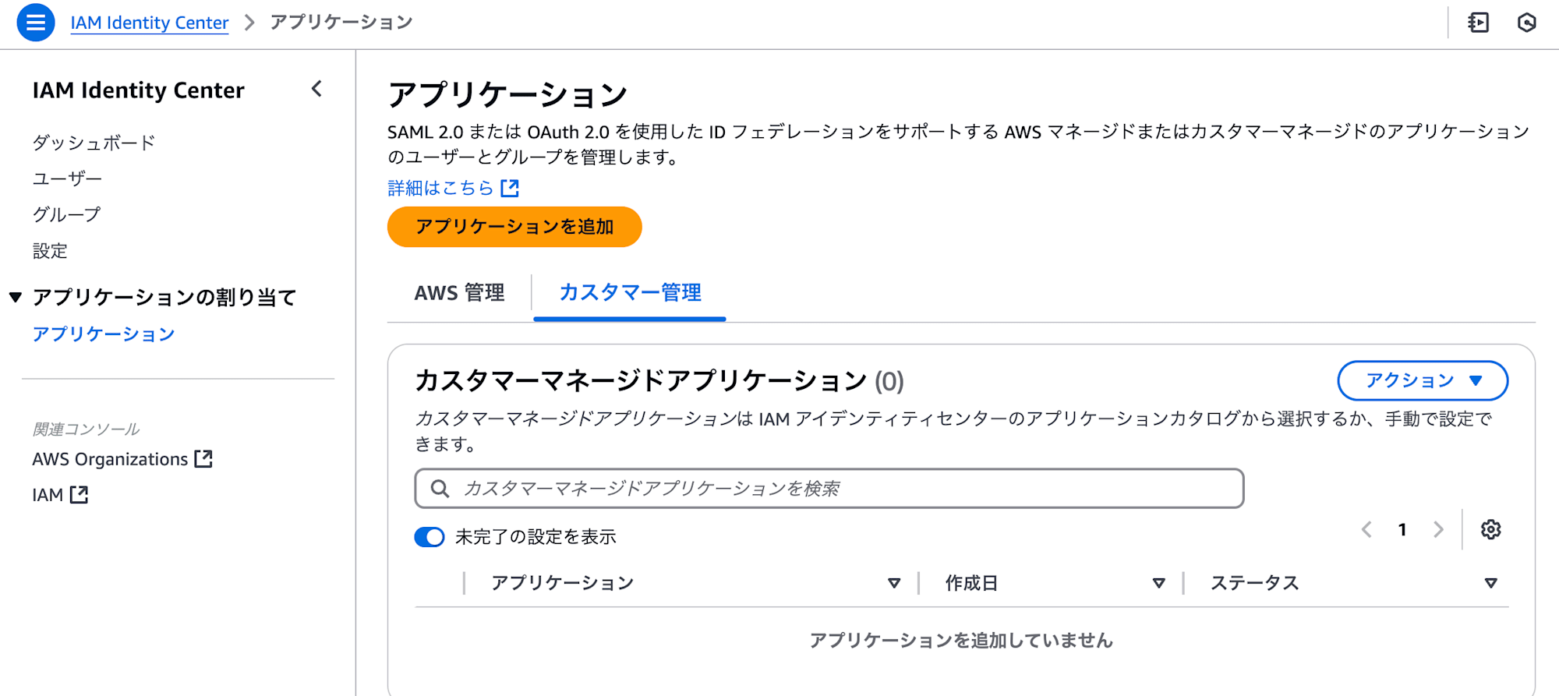The width and height of the screenshot is (1559, 696).
Task: Sort by 作成日 column arrow
Action: [1158, 583]
